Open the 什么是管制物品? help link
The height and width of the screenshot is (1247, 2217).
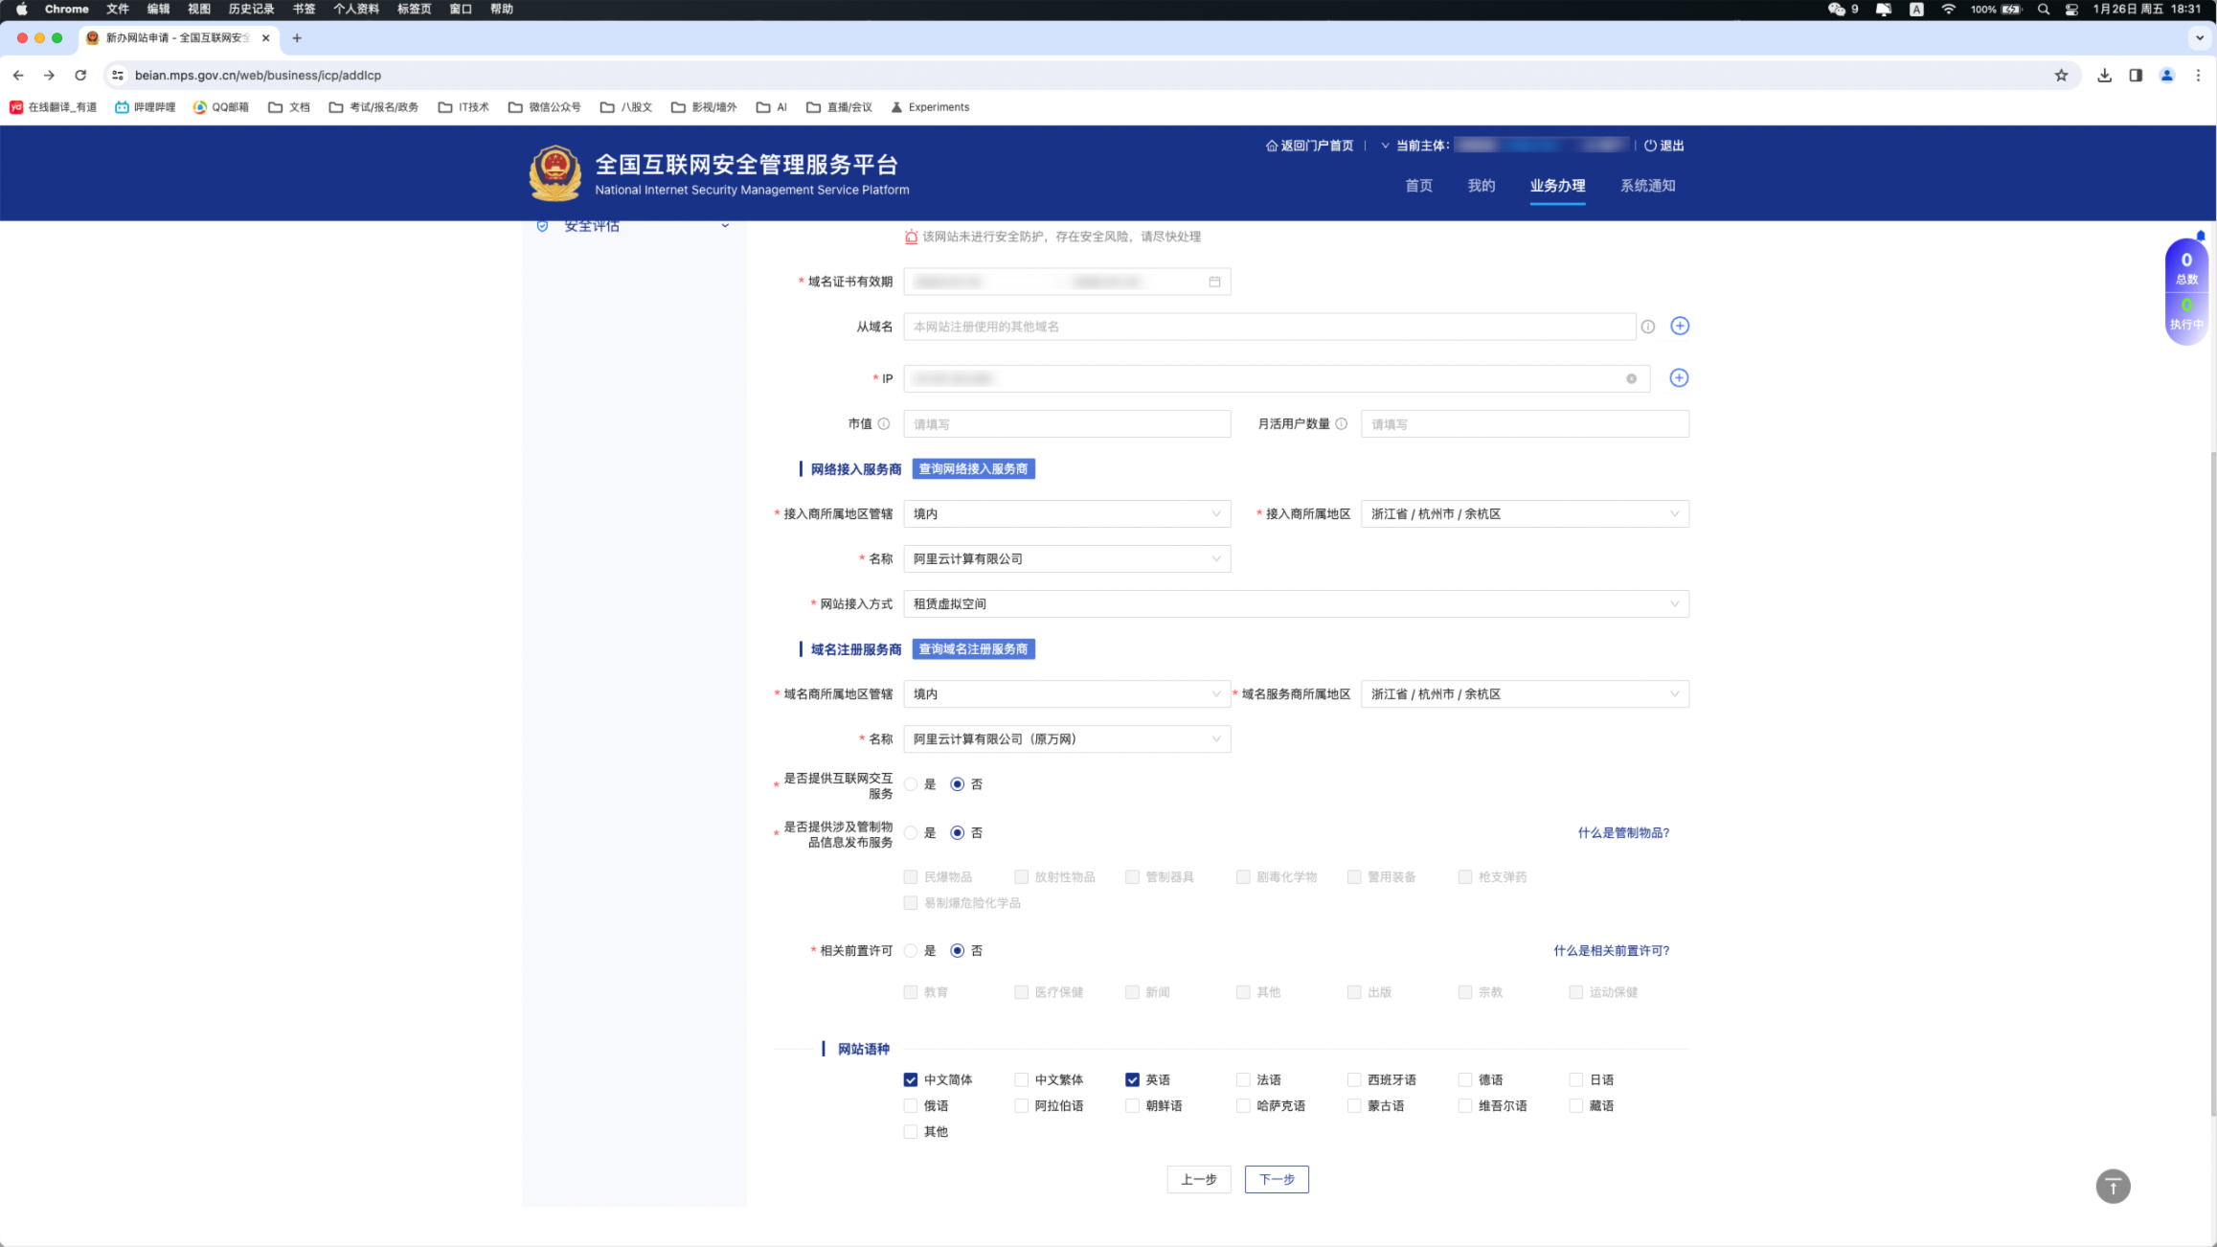1622,832
